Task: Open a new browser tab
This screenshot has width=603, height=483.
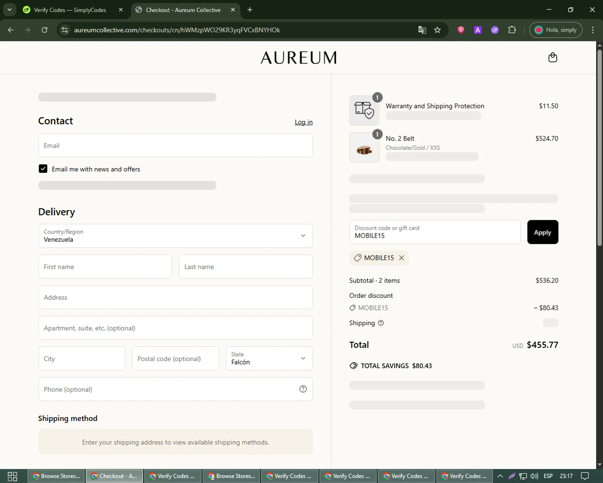Action: click(250, 10)
